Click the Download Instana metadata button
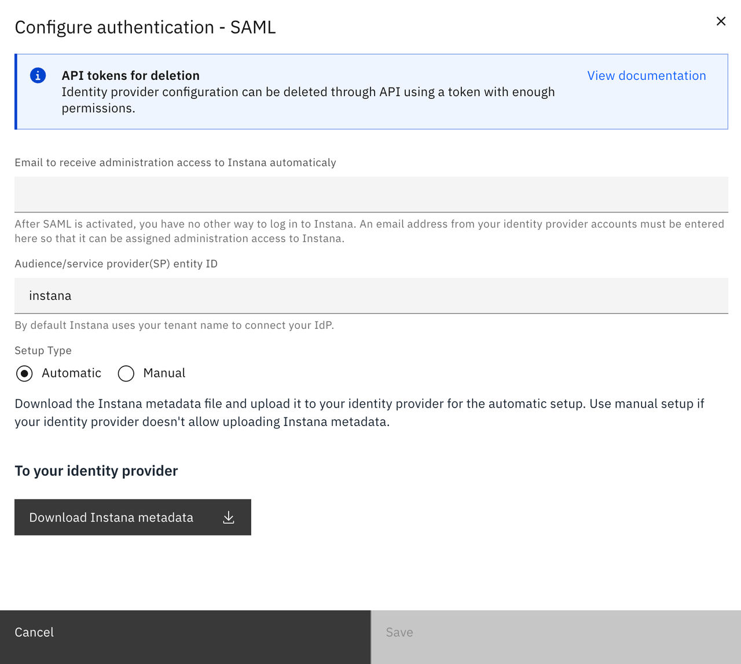Image resolution: width=741 pixels, height=664 pixels. [133, 518]
